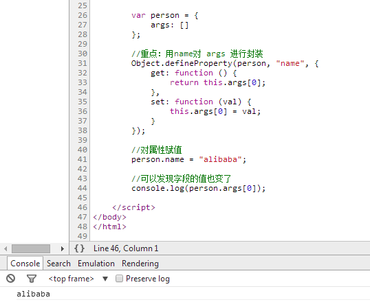The height and width of the screenshot is (302, 370).
Task: Click line number 41 in gutter
Action: point(83,159)
